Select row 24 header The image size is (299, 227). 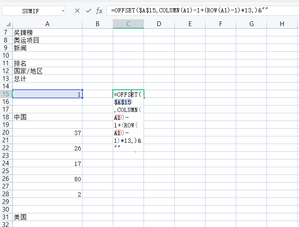tap(6, 163)
